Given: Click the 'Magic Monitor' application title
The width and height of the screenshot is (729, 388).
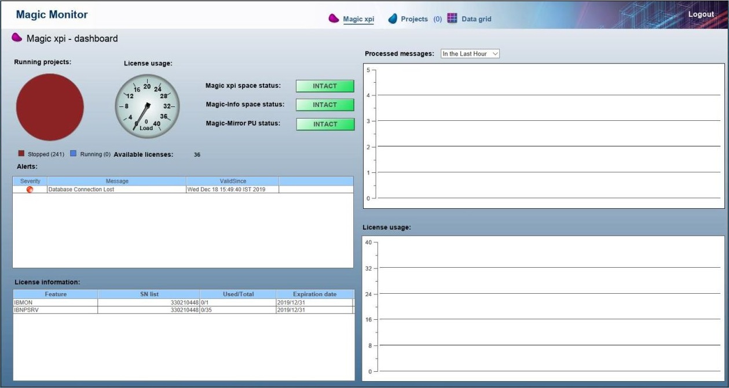Looking at the screenshot, I should 52,14.
